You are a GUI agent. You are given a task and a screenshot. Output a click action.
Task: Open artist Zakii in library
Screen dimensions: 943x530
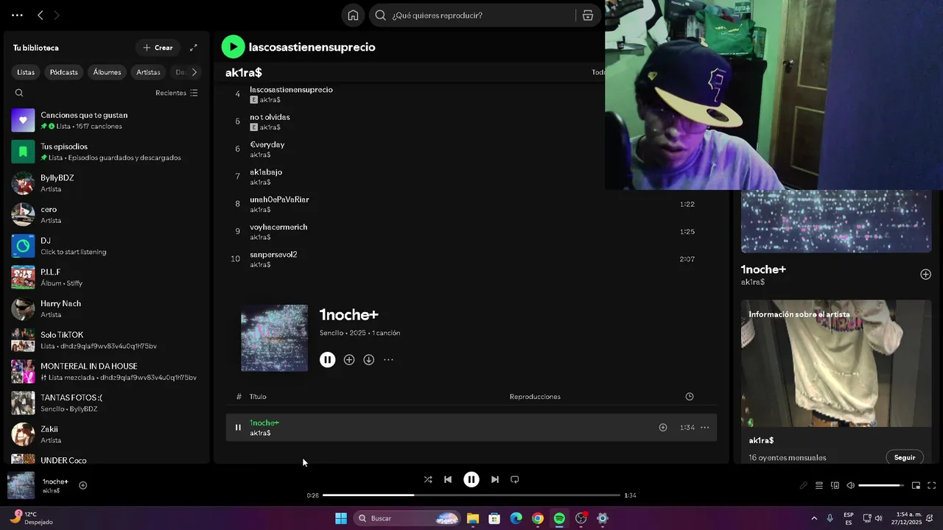coord(106,434)
